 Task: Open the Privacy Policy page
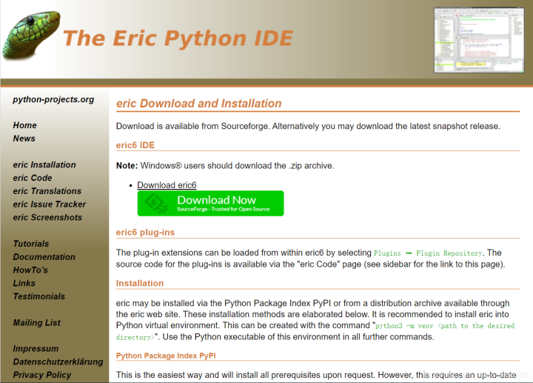(42, 375)
